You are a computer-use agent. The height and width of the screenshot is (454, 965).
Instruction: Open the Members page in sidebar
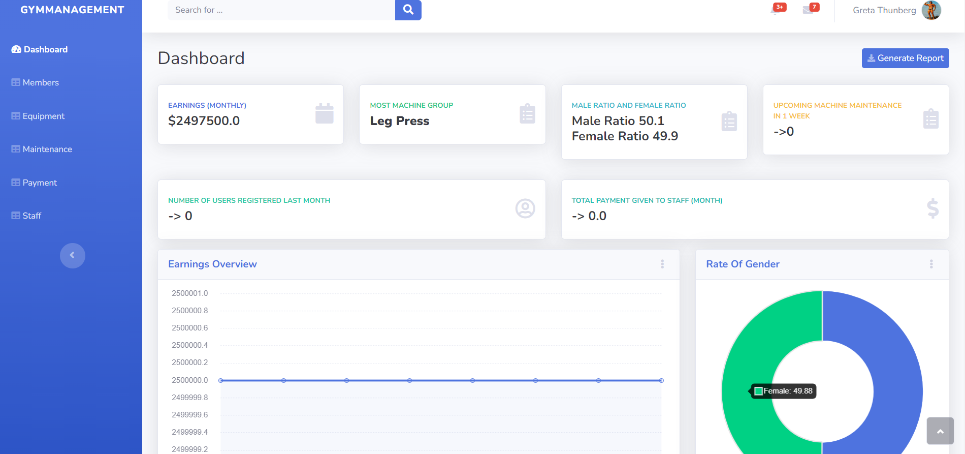coord(35,82)
